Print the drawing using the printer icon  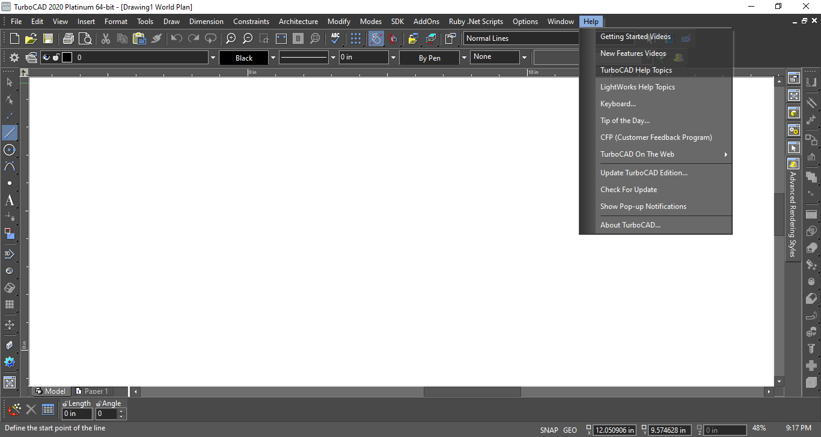[68, 38]
